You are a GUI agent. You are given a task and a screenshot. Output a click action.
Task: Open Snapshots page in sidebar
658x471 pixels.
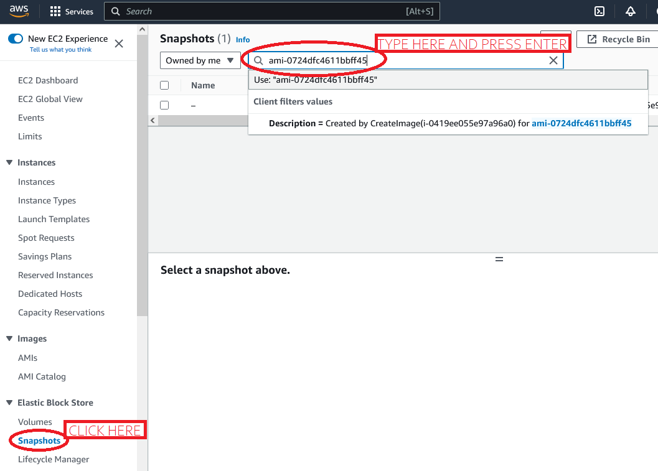click(x=39, y=441)
